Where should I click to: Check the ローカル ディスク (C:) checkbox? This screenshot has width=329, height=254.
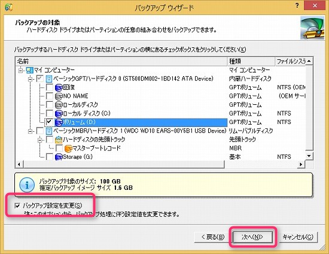click(x=50, y=113)
